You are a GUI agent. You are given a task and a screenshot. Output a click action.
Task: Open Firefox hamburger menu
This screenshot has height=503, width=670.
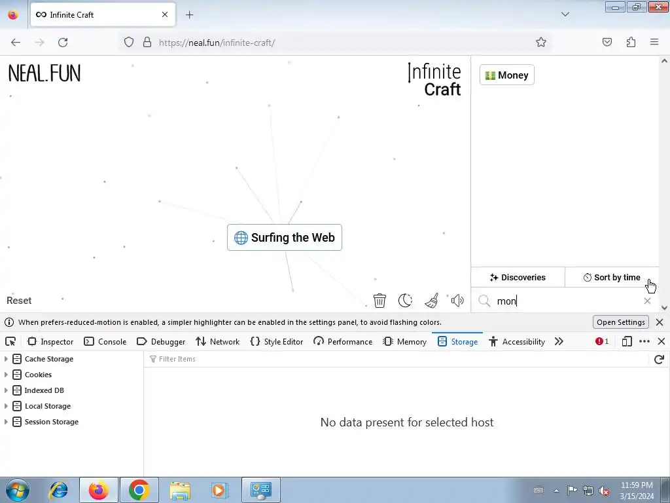tap(654, 42)
